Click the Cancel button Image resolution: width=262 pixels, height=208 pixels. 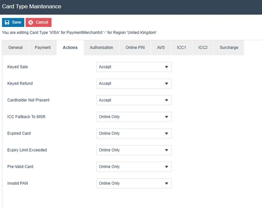[39, 22]
